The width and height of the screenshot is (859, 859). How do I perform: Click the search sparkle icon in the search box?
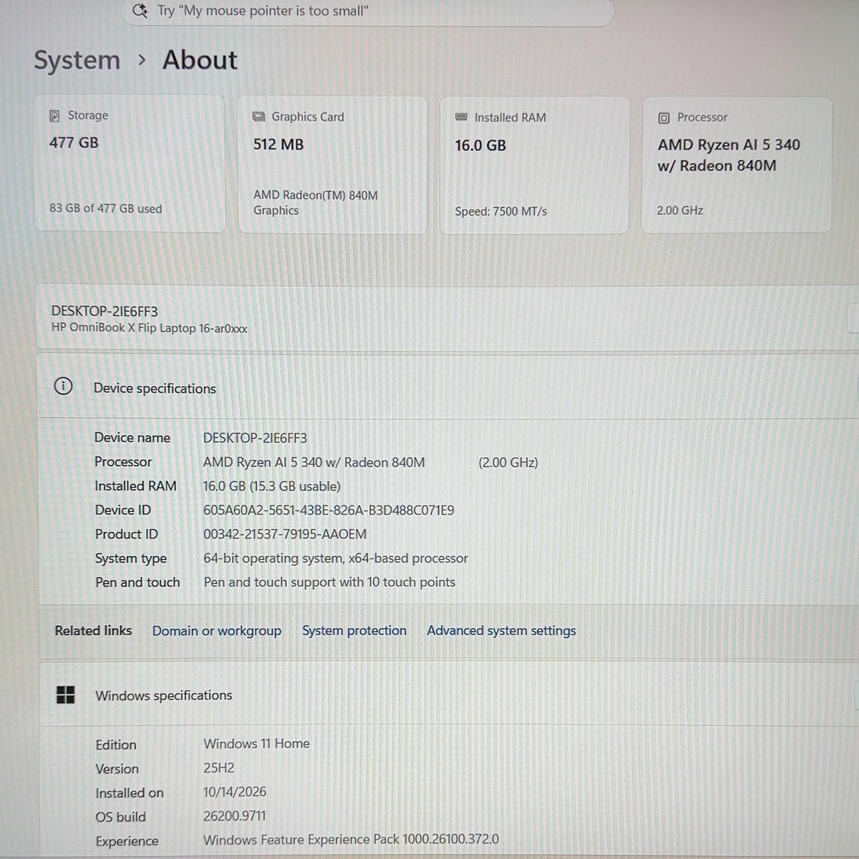pos(140,11)
